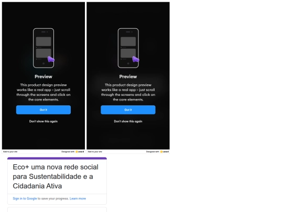
Task: Select Don't show this again in right preview
Action: point(128,121)
